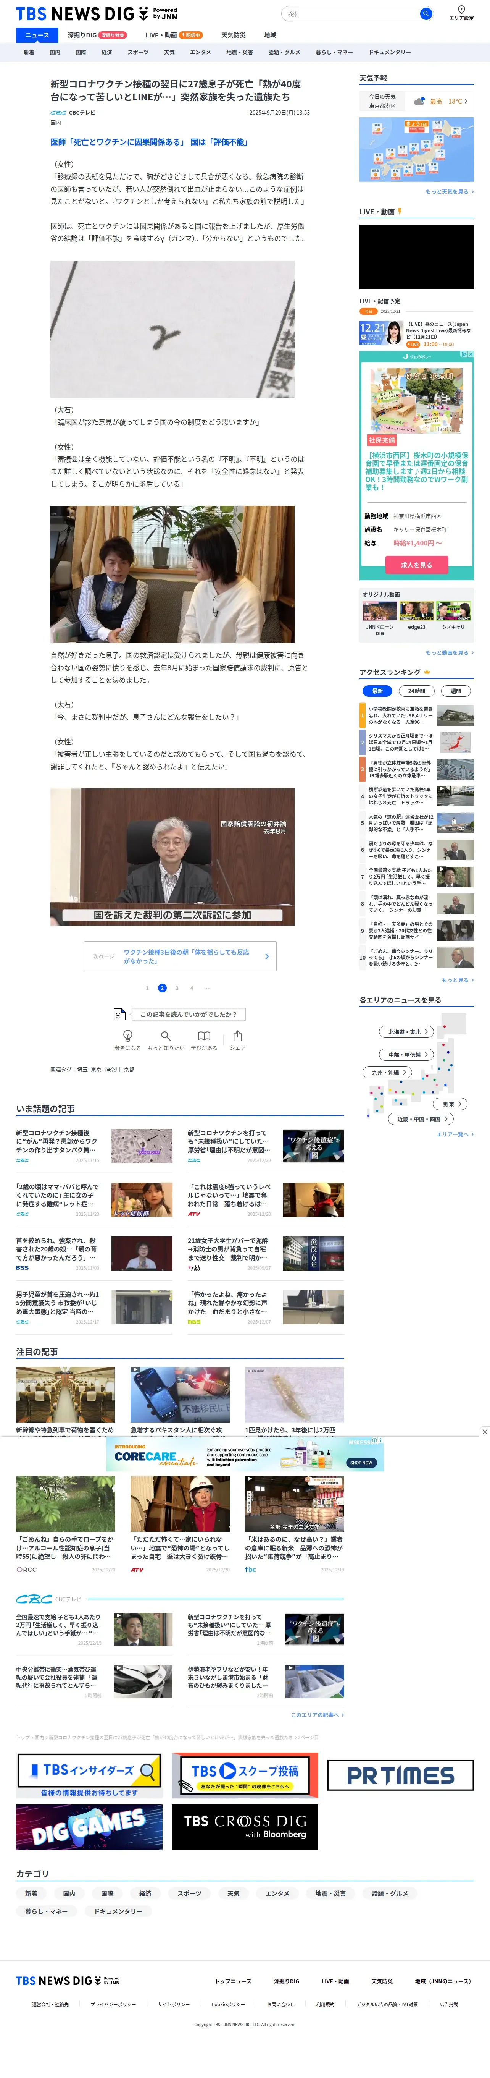Viewport: 490px width, 2078px height.
Task: Open TBS CROSS DIG with Bloomberg banner
Action: [245, 1827]
